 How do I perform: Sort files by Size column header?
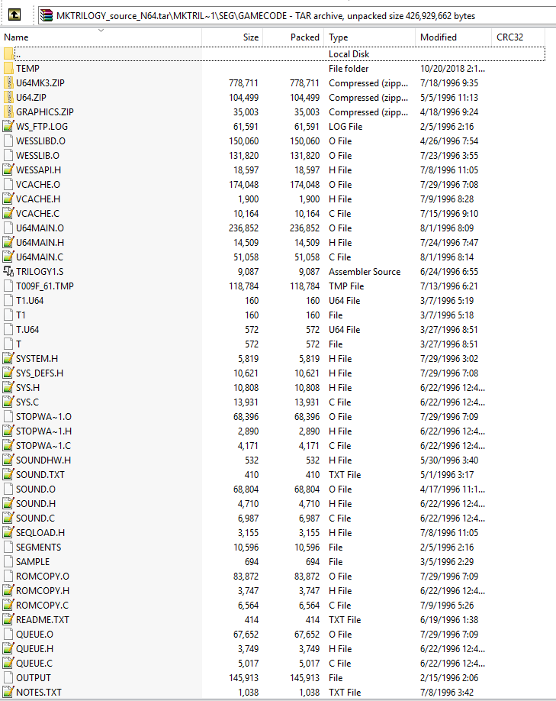pos(250,37)
